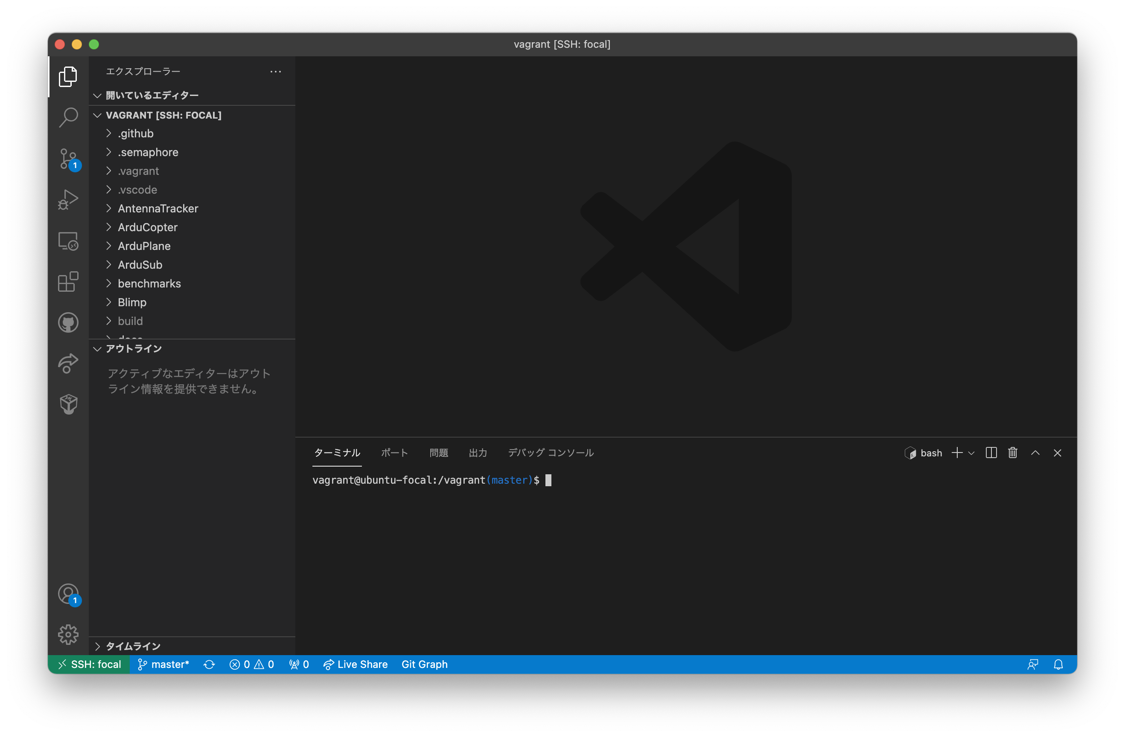This screenshot has width=1125, height=737.
Task: Switch to the ポート tab
Action: pyautogui.click(x=394, y=452)
